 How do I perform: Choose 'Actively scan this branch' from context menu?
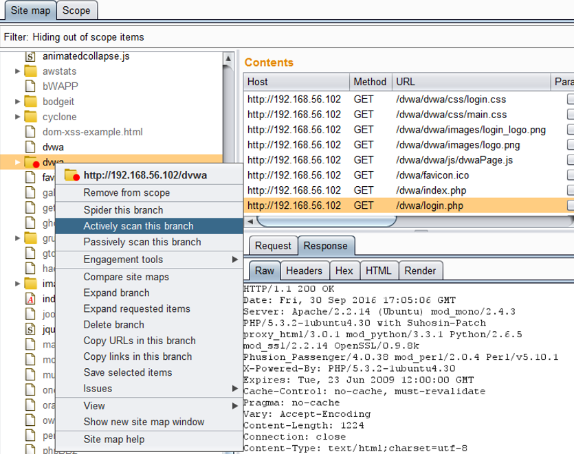[149, 226]
